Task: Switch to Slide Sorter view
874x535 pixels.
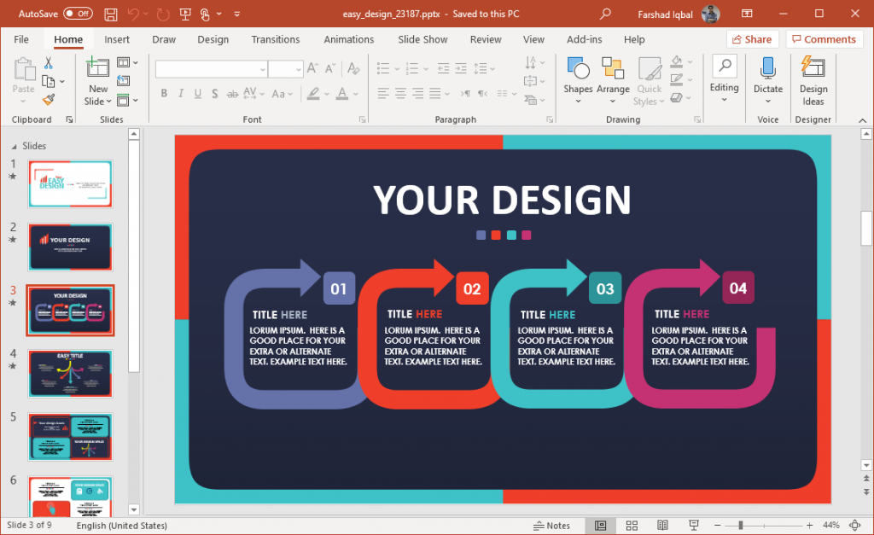Action: [x=632, y=525]
